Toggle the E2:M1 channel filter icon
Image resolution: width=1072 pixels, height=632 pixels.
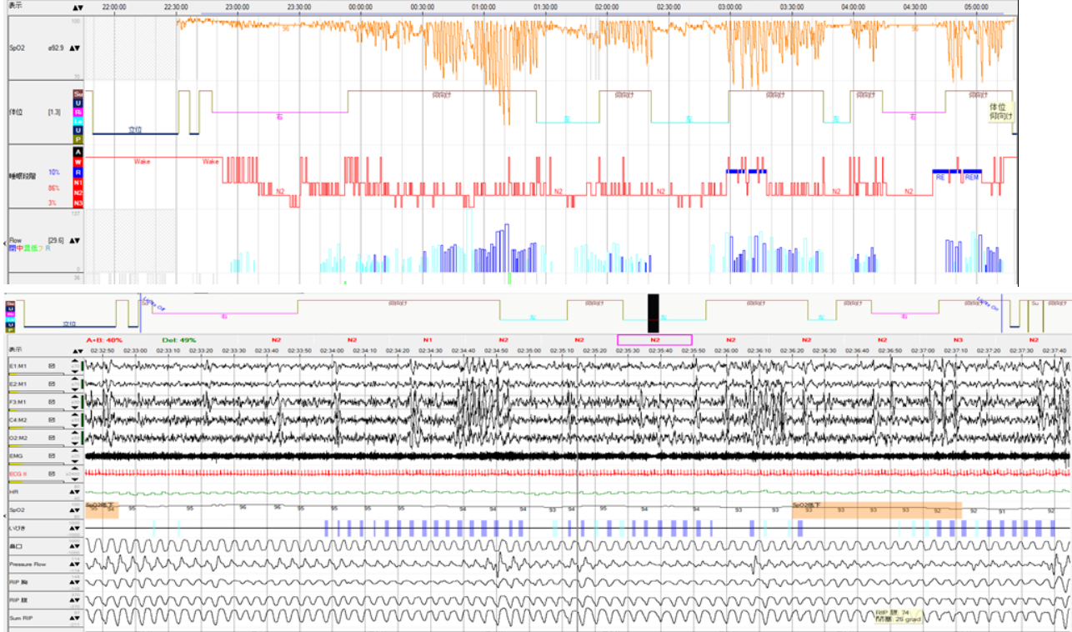pyautogui.click(x=51, y=384)
